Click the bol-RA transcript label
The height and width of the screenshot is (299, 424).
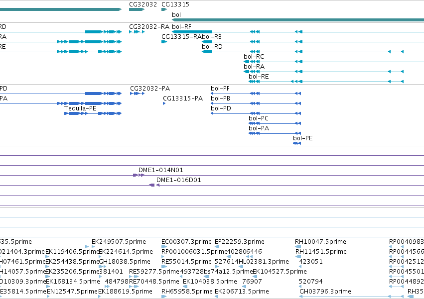254,67
